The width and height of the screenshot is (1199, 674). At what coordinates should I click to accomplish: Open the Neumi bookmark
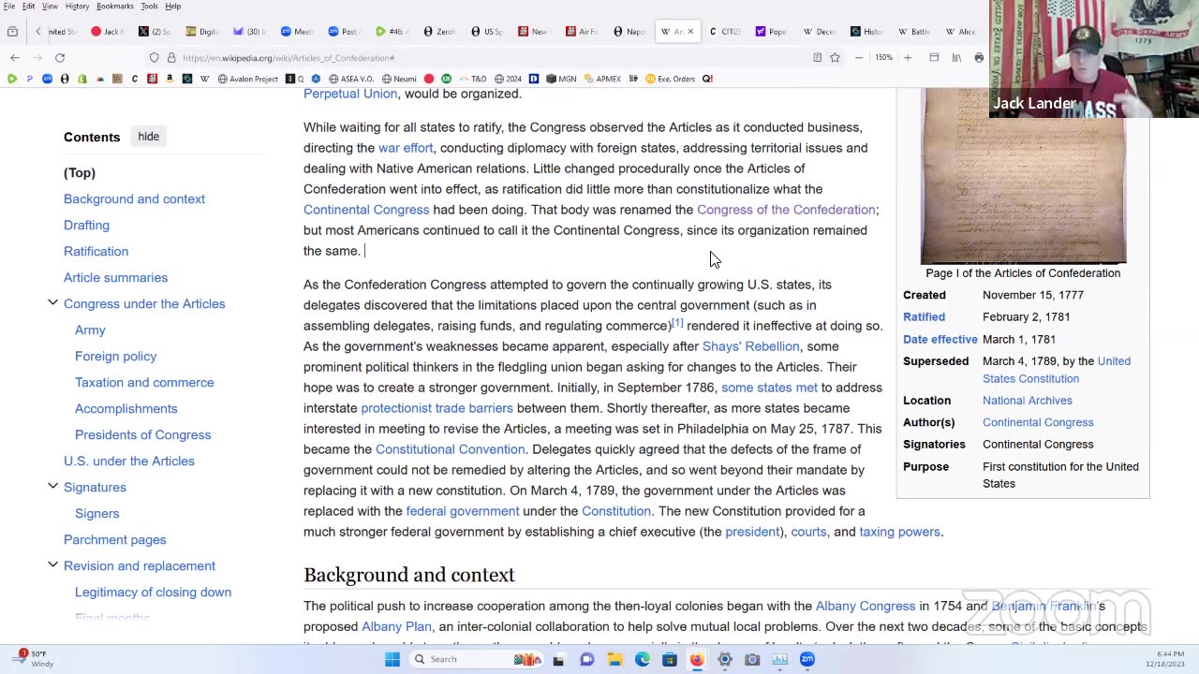click(398, 79)
